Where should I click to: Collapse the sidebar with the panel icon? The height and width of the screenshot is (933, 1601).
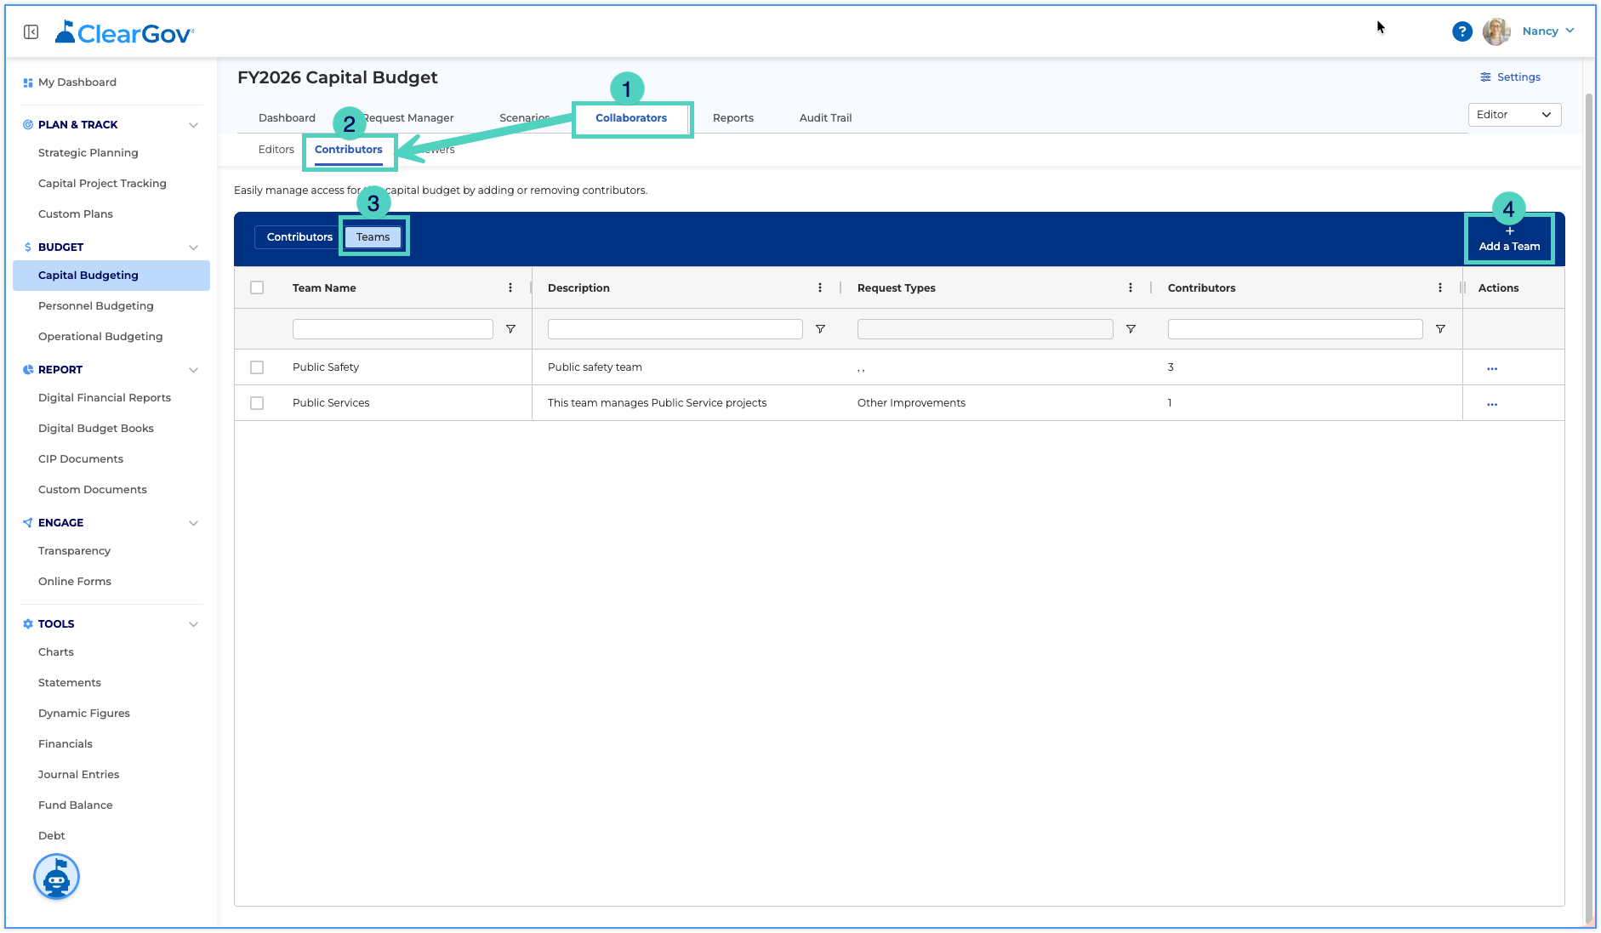pyautogui.click(x=31, y=32)
